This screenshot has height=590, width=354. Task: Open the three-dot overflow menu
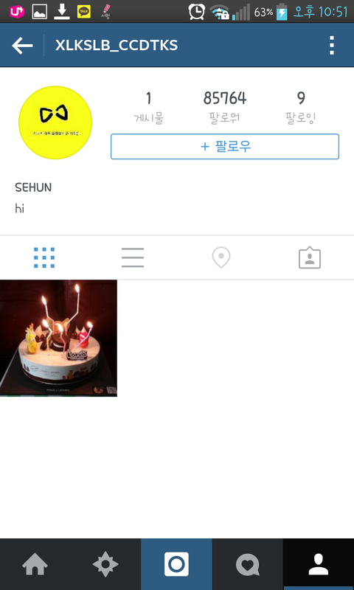tap(331, 46)
